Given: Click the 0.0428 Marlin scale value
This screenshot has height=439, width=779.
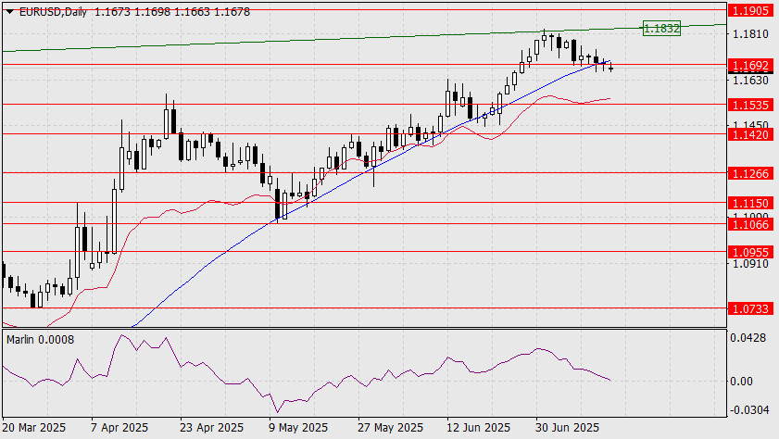Looking at the screenshot, I should click(748, 338).
